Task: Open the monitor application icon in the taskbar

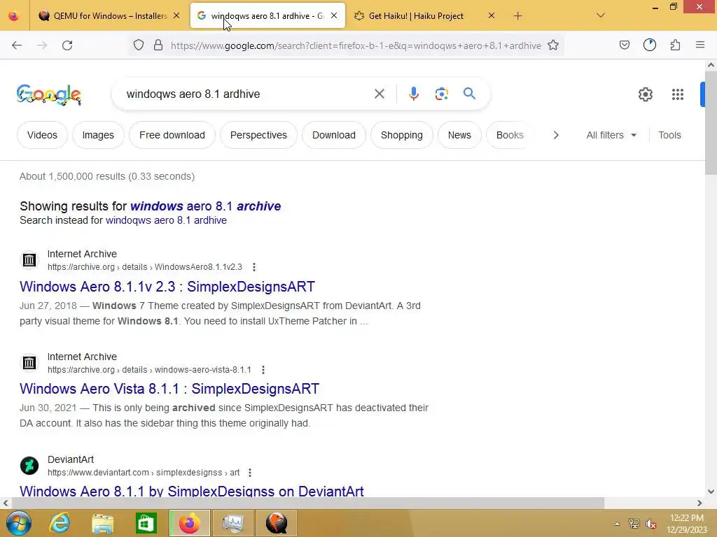Action: click(233, 523)
